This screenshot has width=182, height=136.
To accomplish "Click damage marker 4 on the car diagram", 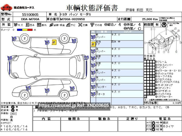I will point(47,43).
